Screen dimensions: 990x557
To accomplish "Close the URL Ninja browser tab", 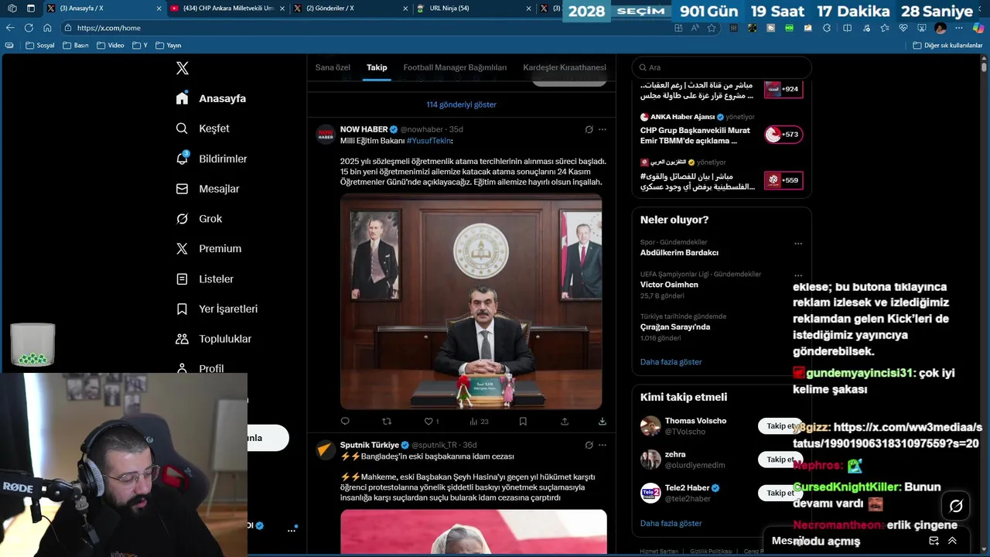I will pos(529,8).
